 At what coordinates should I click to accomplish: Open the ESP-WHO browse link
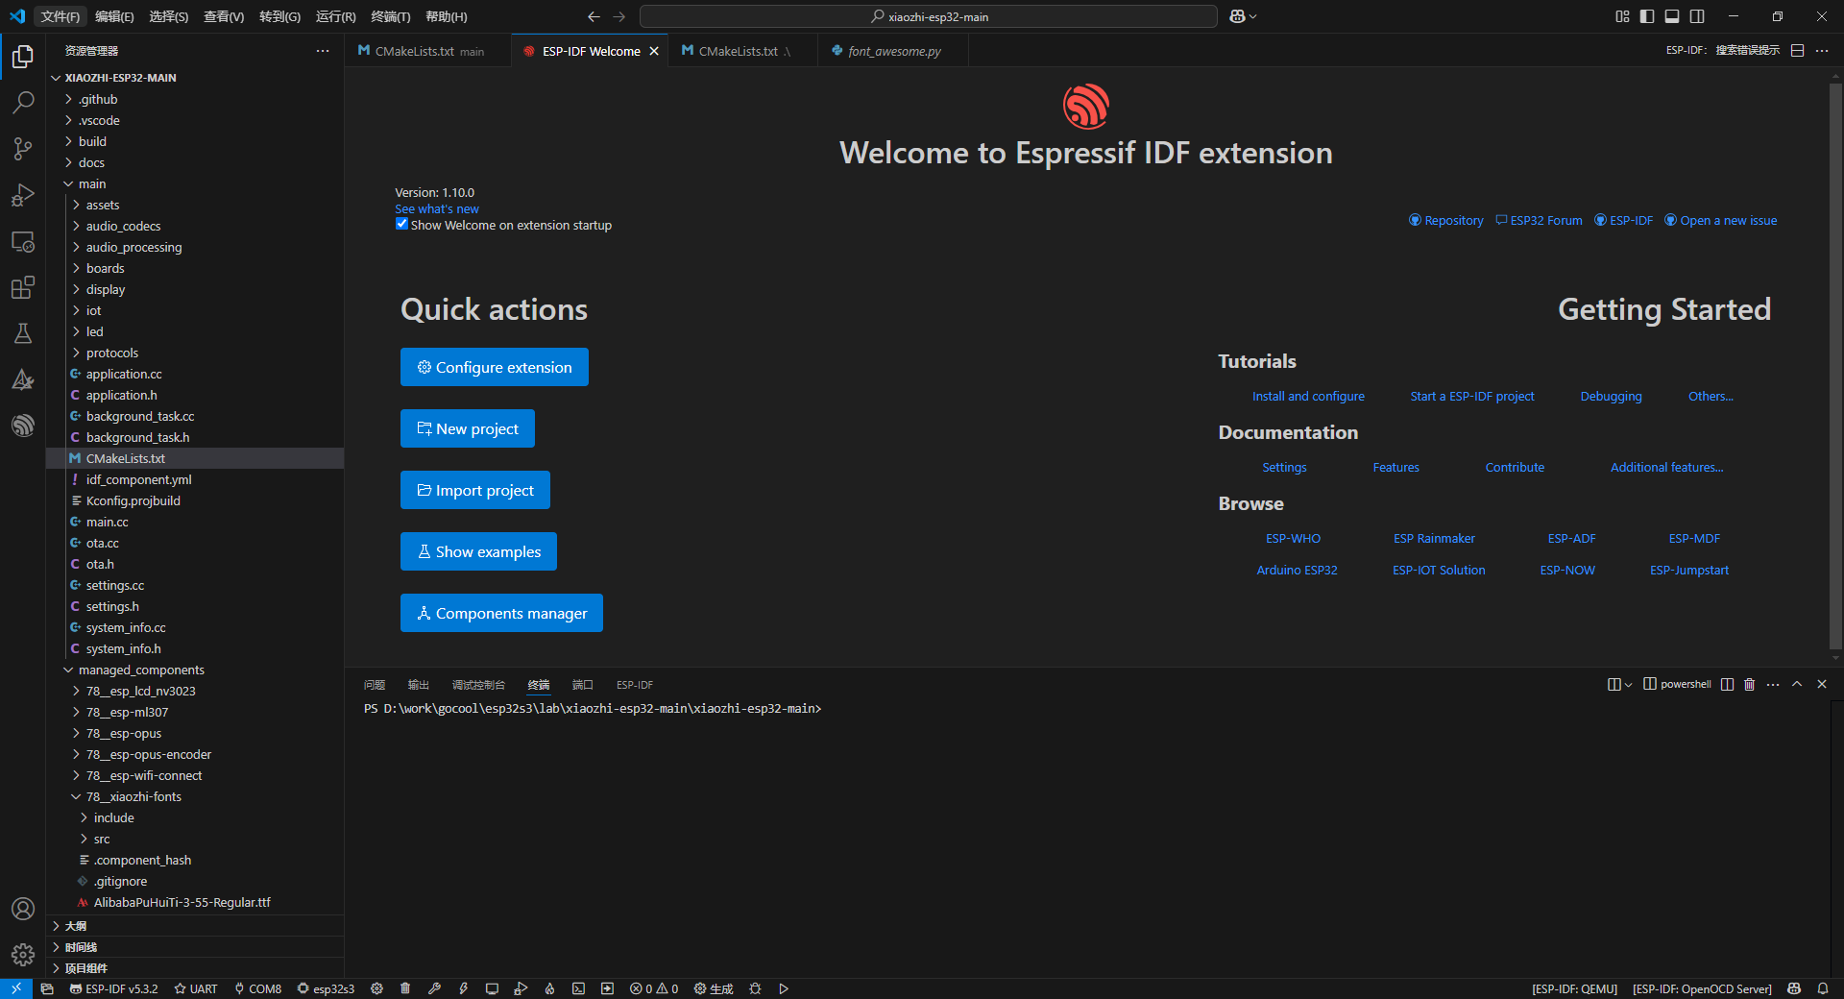[x=1293, y=538]
